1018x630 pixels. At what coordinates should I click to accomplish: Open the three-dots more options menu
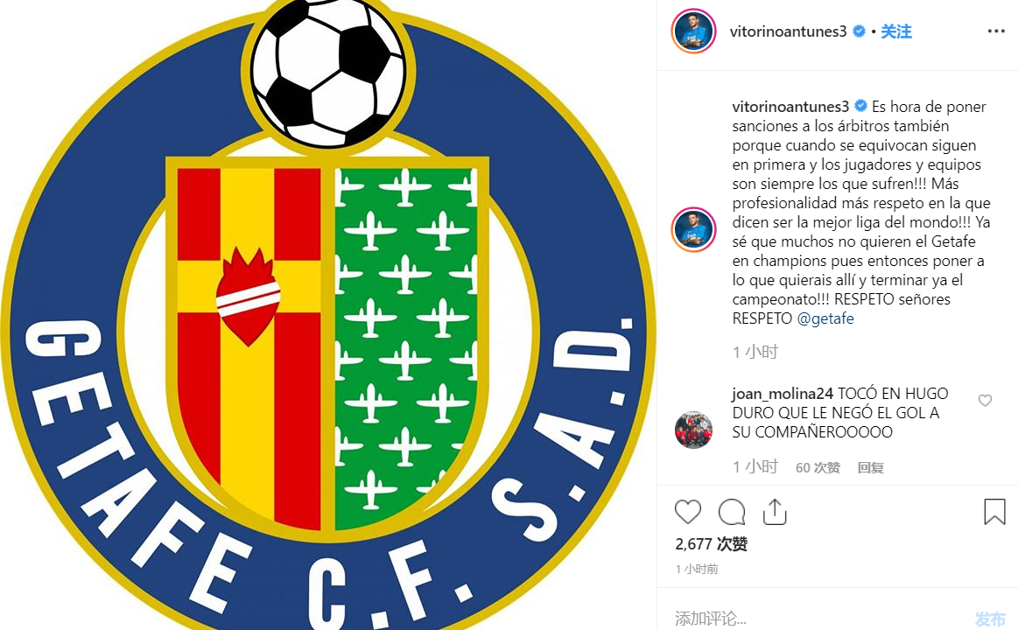pos(996,31)
